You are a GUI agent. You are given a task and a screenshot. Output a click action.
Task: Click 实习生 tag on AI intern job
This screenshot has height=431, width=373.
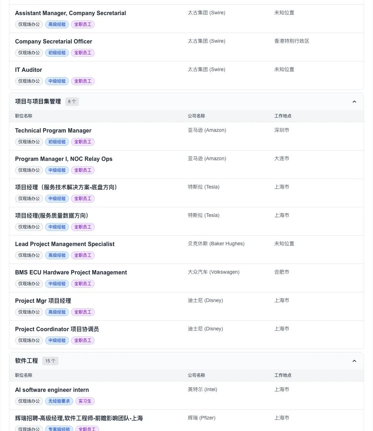pyautogui.click(x=85, y=401)
